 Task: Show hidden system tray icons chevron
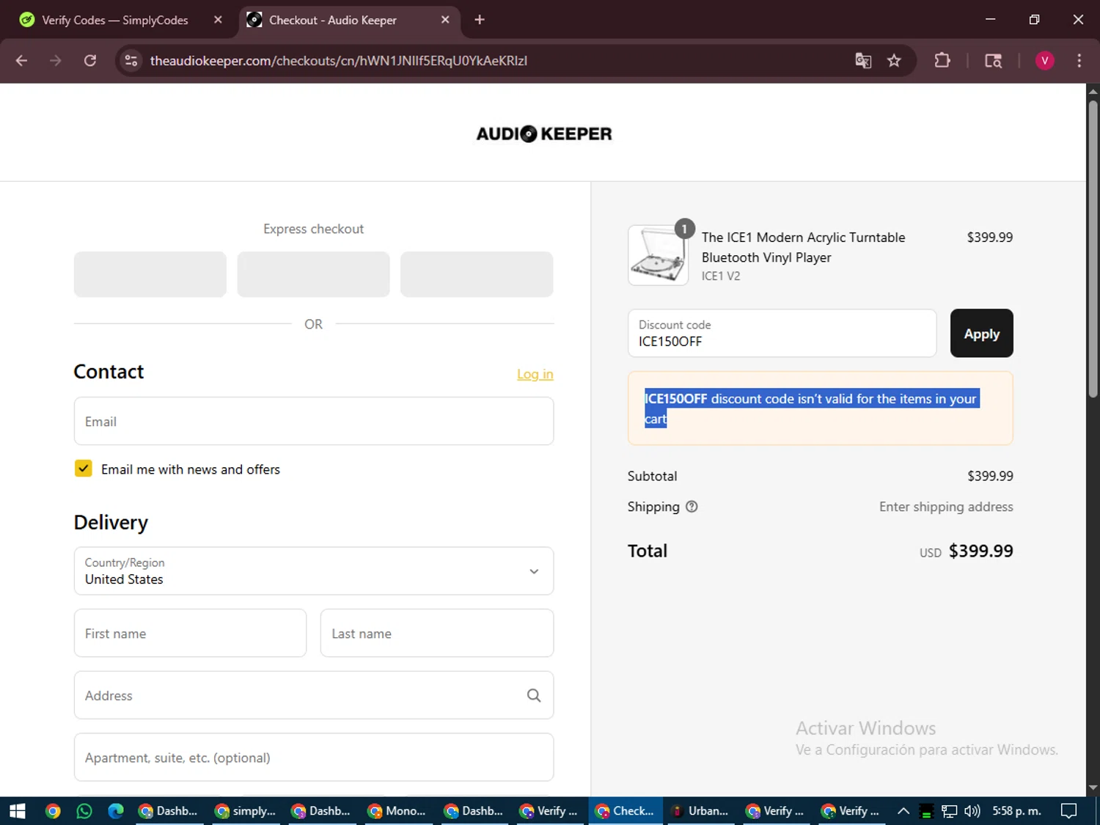(903, 811)
